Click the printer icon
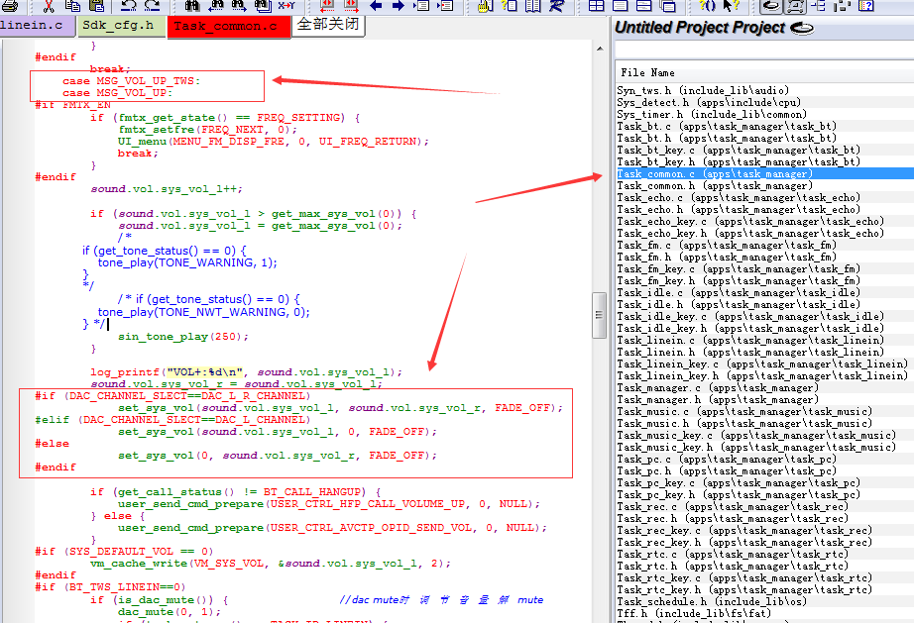Viewport: 914px width, 623px height. 9,6
